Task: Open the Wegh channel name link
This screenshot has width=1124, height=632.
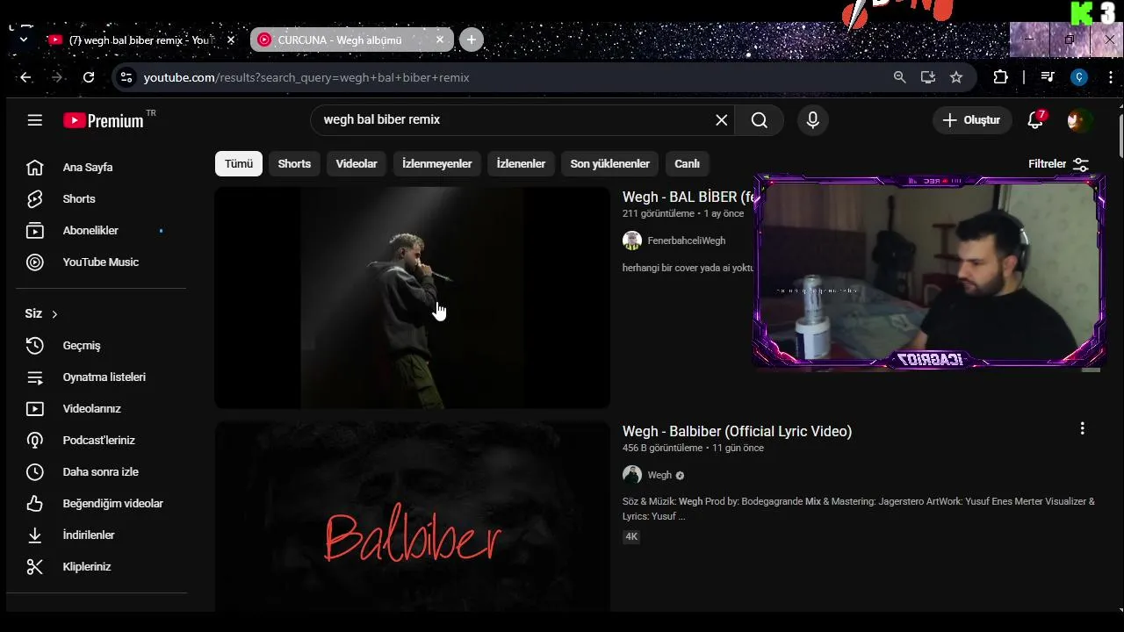Action: 659,476
